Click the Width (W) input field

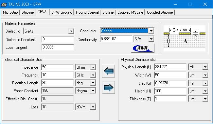pyautogui.click(x=170, y=75)
